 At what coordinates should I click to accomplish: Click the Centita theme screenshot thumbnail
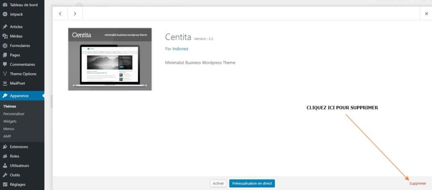click(110, 59)
